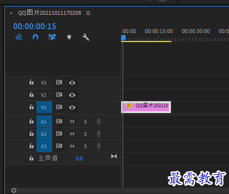This screenshot has width=229, height=194.
Task: Hide track V2 output with eye
Action: [x=72, y=95]
